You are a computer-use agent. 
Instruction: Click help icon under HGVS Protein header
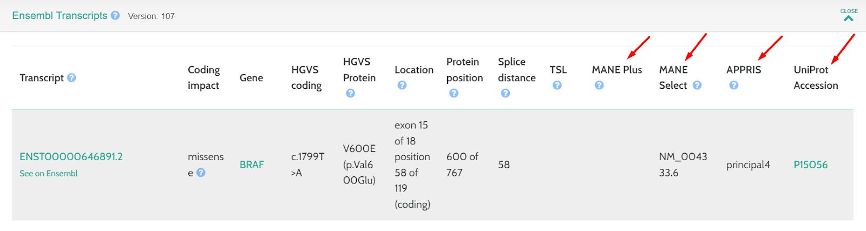(350, 94)
